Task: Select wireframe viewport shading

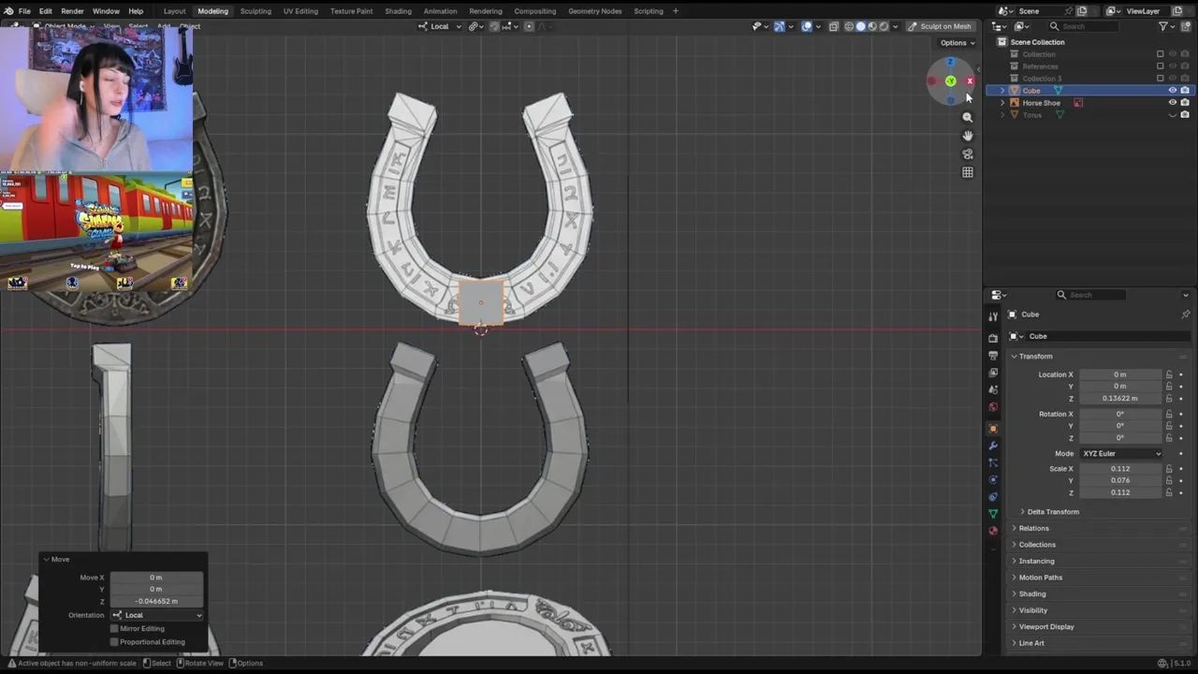Action: [849, 26]
